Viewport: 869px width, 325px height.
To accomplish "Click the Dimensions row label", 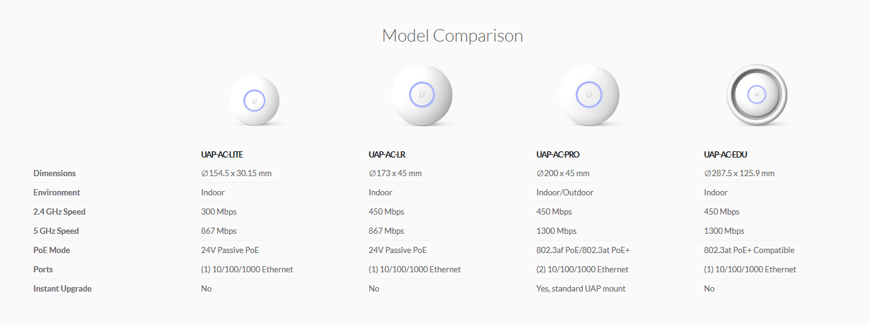I will click(x=55, y=174).
